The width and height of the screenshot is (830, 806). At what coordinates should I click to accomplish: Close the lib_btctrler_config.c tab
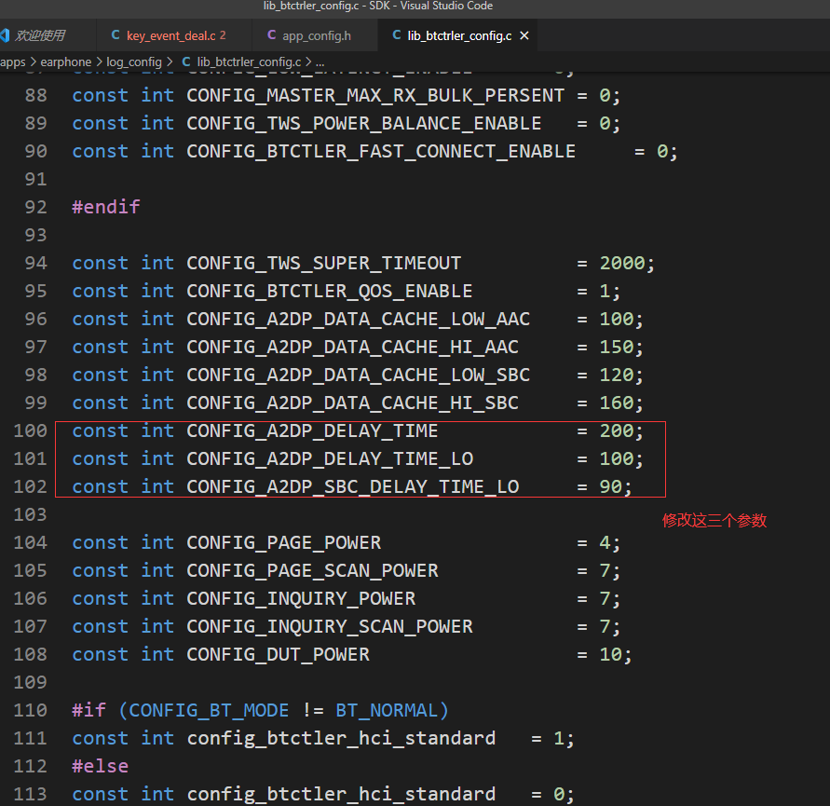(524, 35)
